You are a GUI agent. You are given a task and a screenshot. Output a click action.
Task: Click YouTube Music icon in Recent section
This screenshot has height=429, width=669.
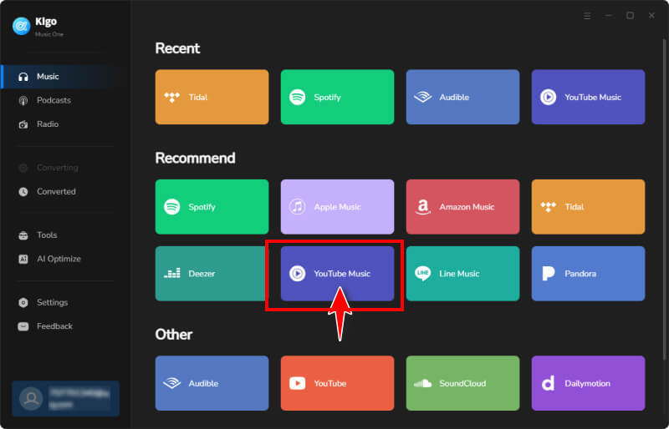point(549,97)
